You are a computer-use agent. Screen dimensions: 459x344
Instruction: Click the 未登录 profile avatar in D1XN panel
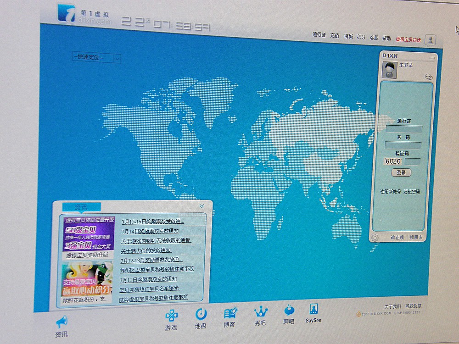click(x=389, y=70)
